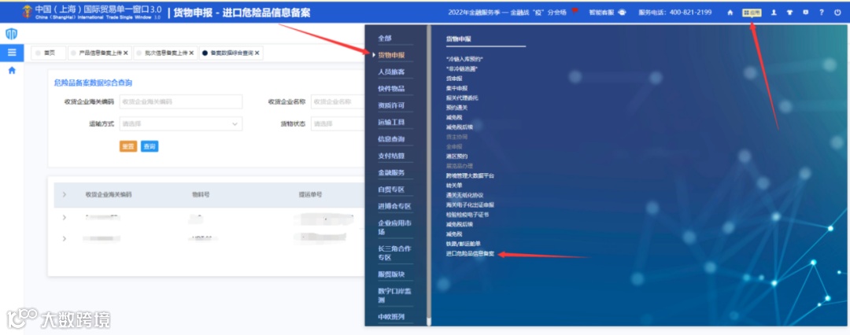Open the 集中申报 app link
Screen dimensions: 850x335
tap(456, 88)
